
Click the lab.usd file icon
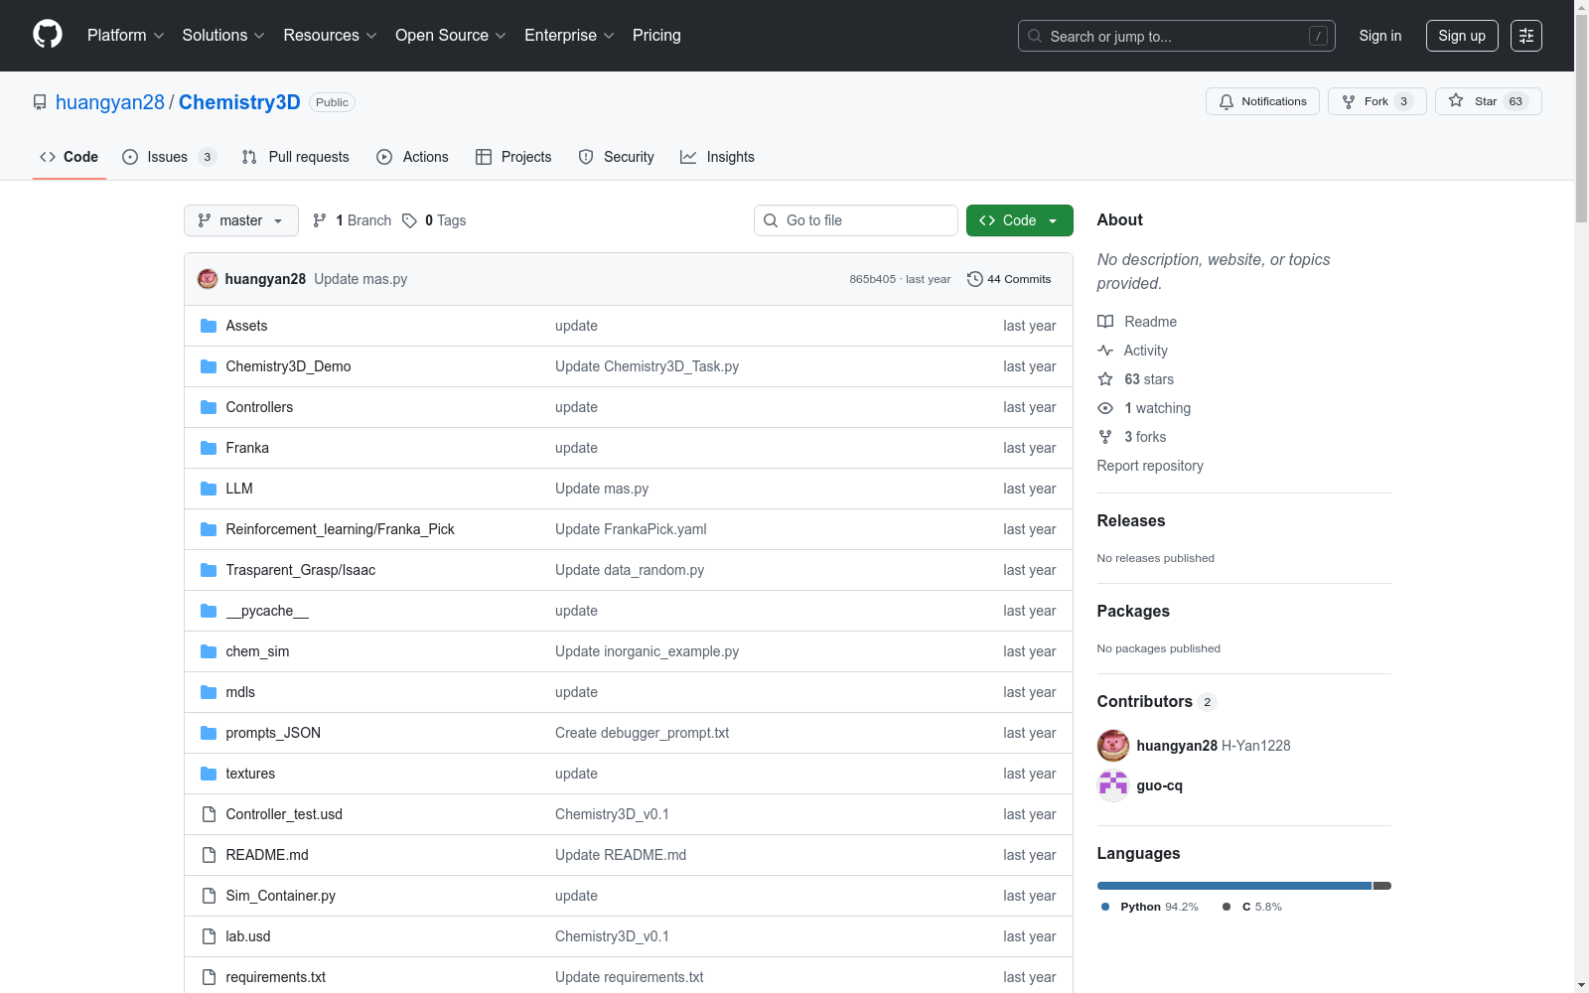[209, 936]
